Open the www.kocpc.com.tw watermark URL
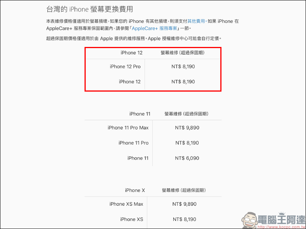 (x=281, y=227)
